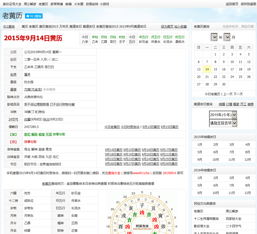Image resolution: width=257 pixels, height=234 pixels.
Task: Open 放假安排 in top navigation
Action: 92,4
